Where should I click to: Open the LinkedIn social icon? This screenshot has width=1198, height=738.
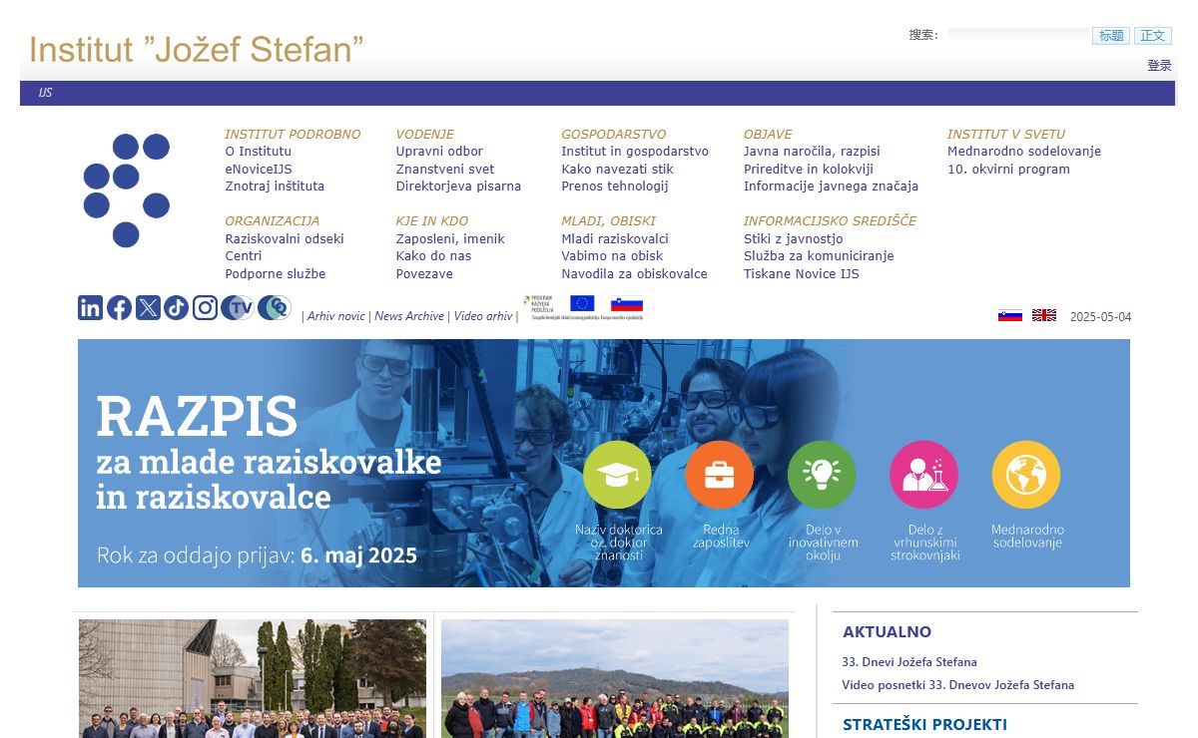90,308
